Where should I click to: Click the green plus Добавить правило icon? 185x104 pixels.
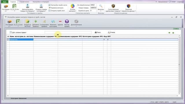36,21
